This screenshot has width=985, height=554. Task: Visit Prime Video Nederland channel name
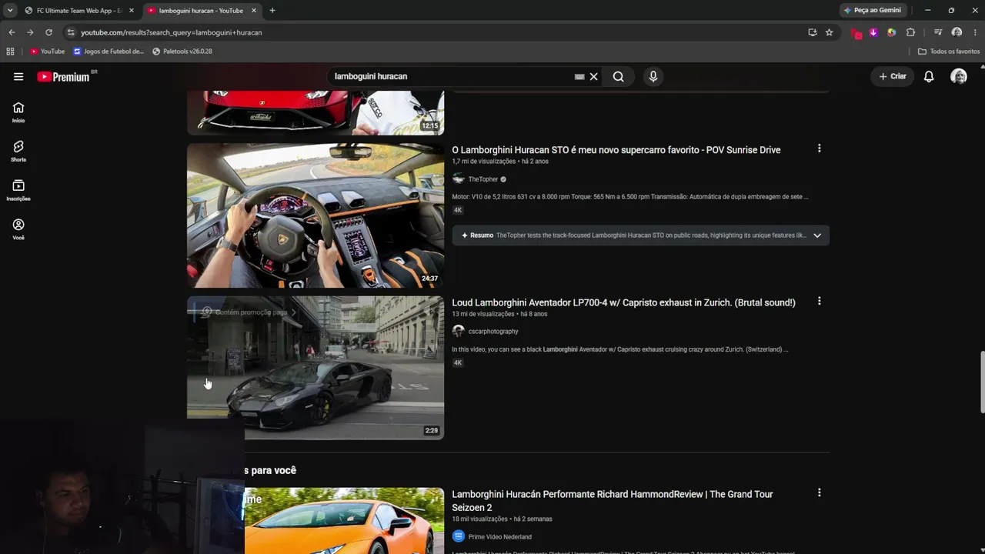click(499, 537)
